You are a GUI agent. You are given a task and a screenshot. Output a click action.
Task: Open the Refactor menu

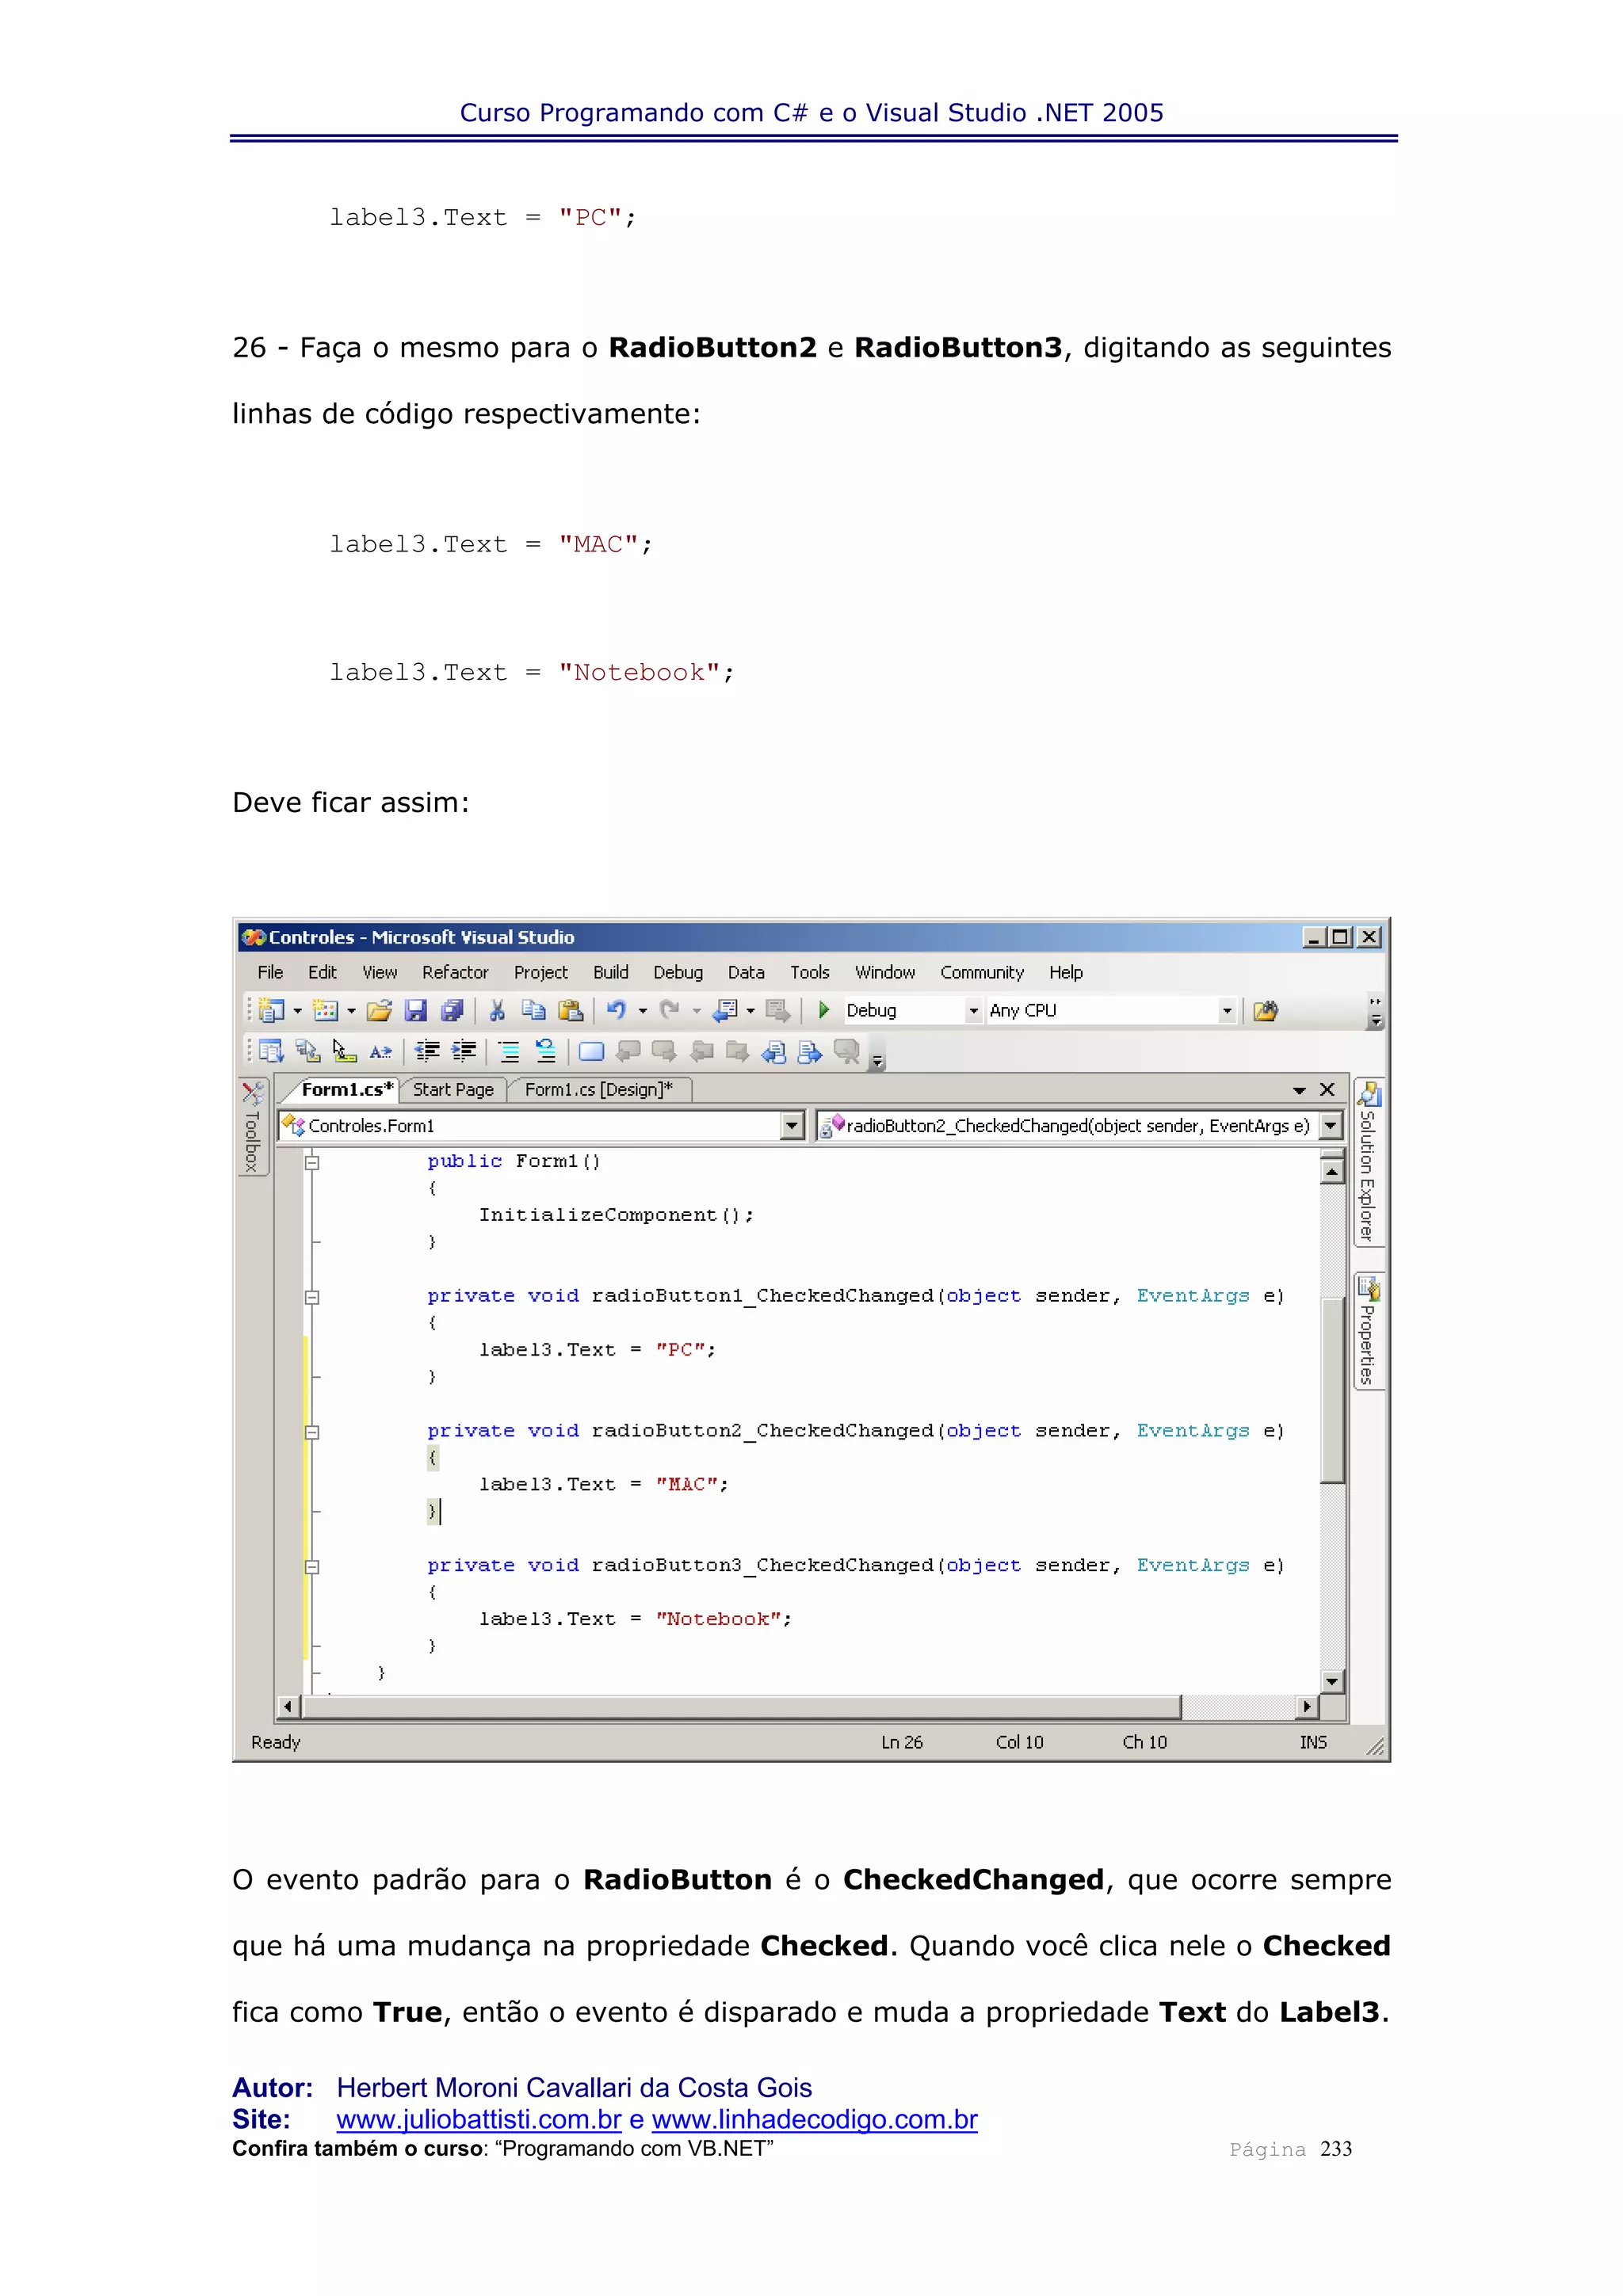click(455, 972)
